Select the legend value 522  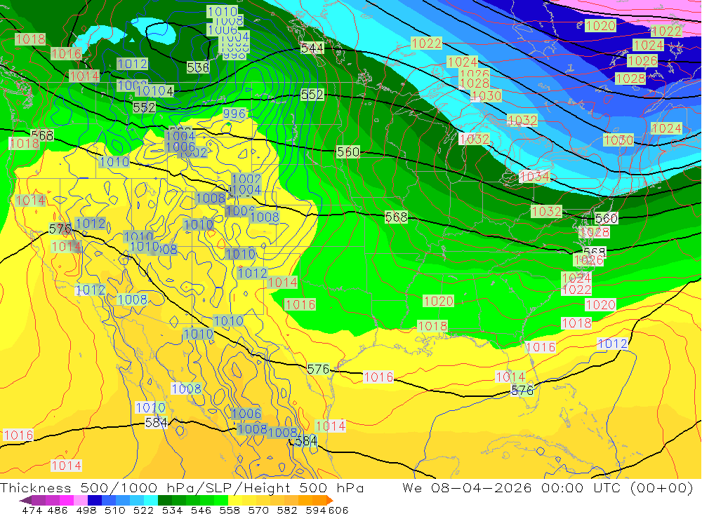tap(143, 510)
